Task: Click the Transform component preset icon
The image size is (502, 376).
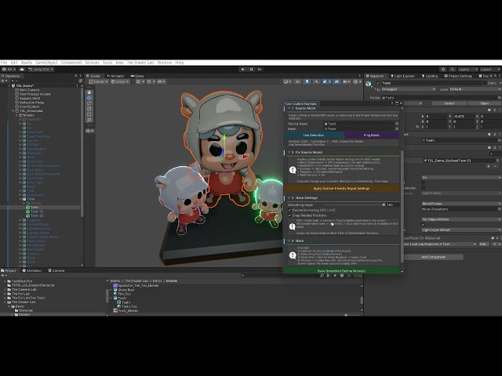Action: pyautogui.click(x=494, y=110)
